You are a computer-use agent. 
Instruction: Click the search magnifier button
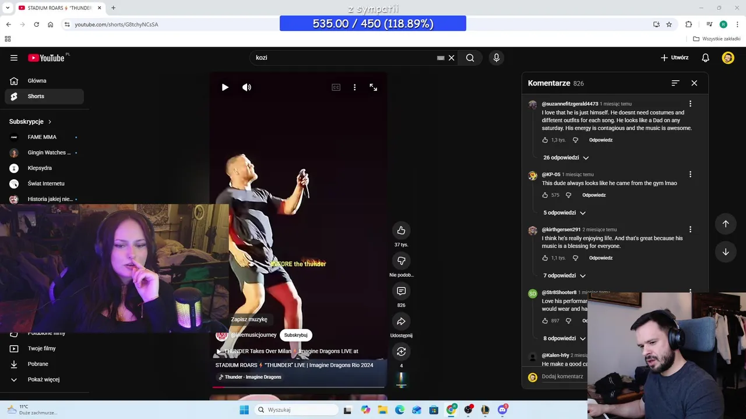point(470,58)
